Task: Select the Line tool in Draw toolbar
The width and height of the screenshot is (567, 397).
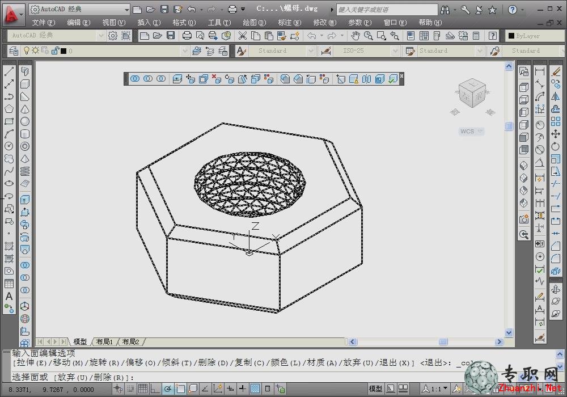Action: pos(9,71)
